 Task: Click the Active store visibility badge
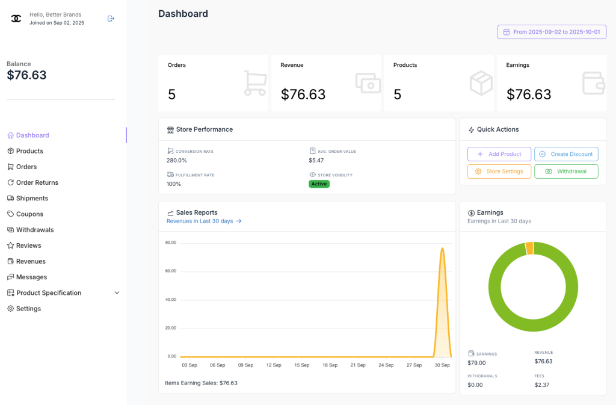[319, 184]
